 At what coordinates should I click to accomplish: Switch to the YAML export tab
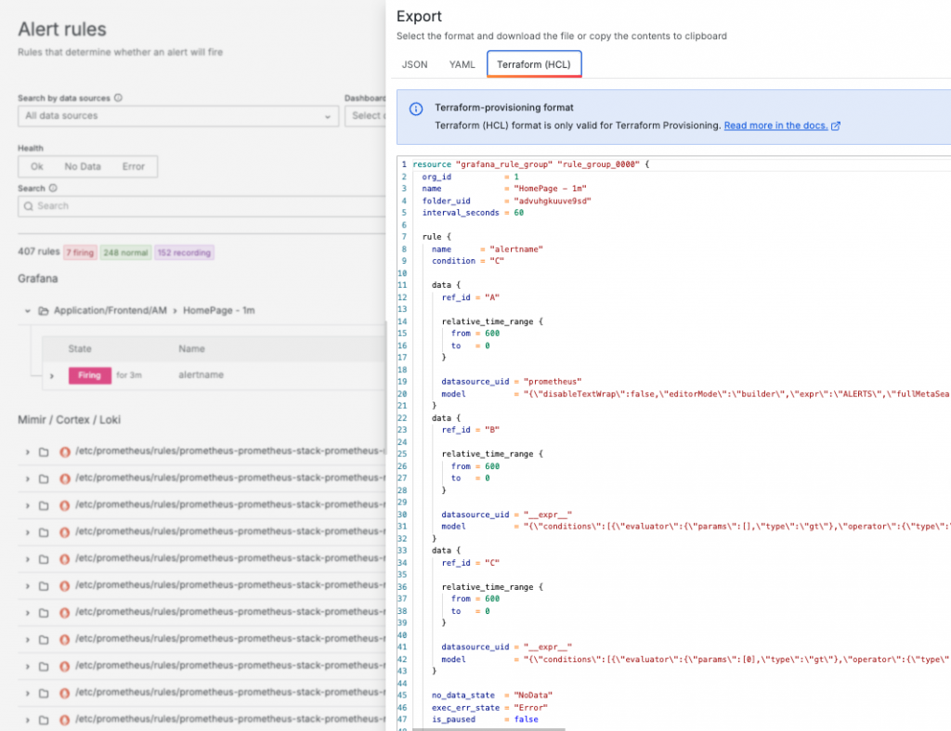point(462,64)
